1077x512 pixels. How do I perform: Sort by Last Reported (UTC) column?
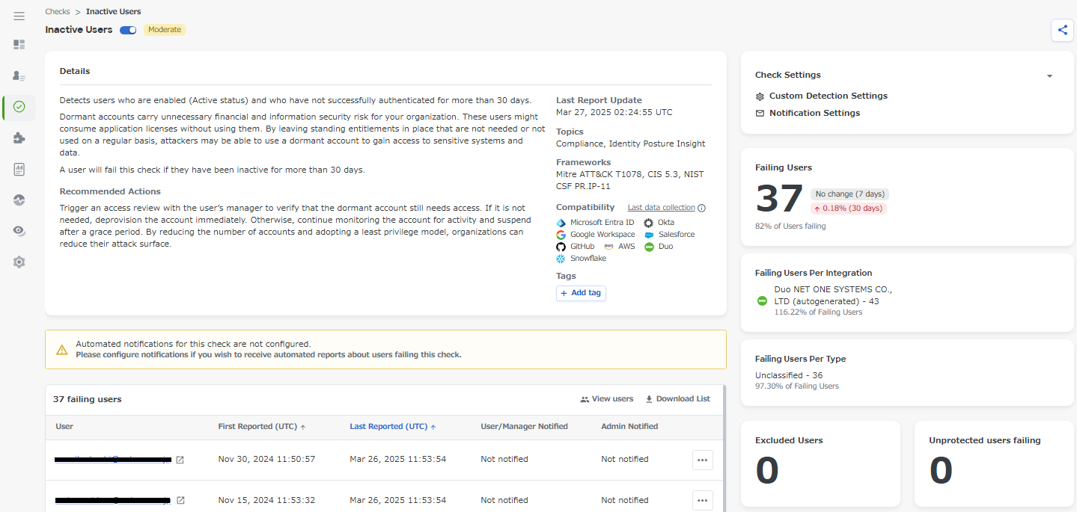(393, 427)
